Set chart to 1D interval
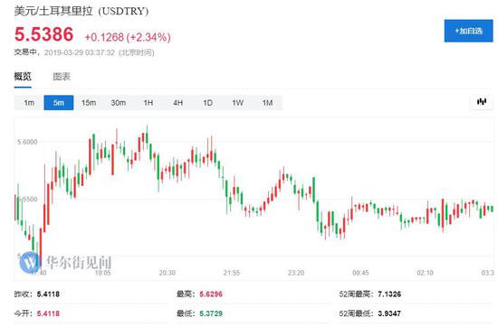Image resolution: width=498 pixels, height=327 pixels. coord(207,103)
